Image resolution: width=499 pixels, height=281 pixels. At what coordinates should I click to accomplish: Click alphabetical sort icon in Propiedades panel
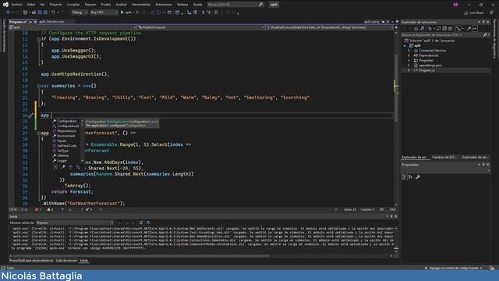click(411, 177)
